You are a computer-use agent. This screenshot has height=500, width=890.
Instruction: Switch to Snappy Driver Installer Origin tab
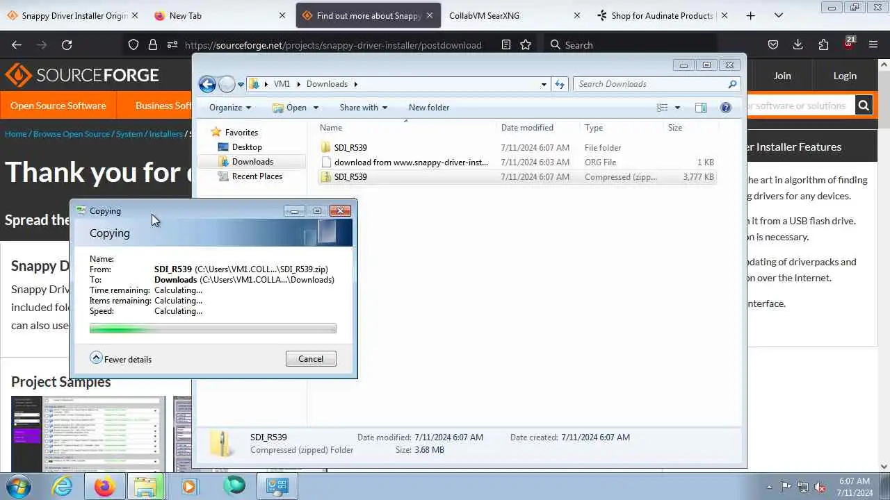click(73, 15)
